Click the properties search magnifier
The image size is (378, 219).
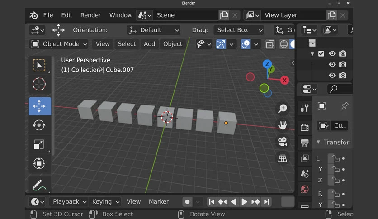(333, 89)
